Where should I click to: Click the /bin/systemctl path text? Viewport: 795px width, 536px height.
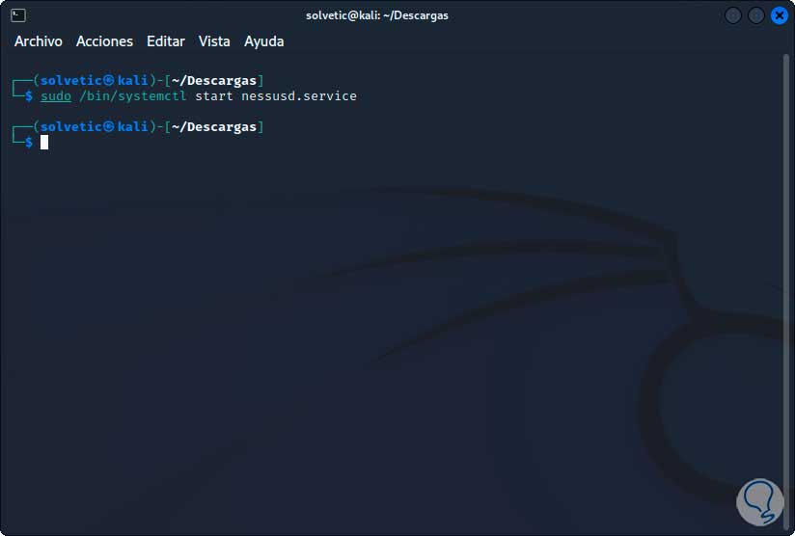133,96
